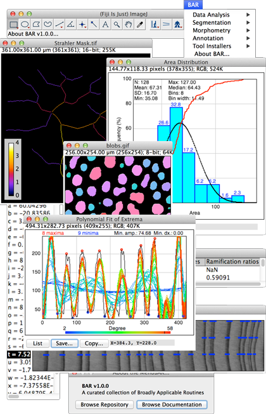This screenshot has width=266, height=414.
Task: Select the Text tool
Action: point(105,25)
